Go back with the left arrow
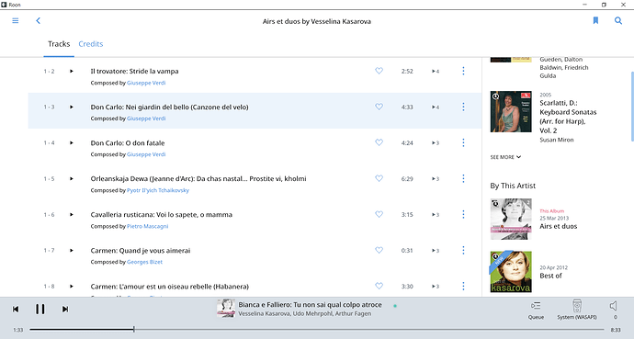The image size is (634, 339). coord(38,20)
